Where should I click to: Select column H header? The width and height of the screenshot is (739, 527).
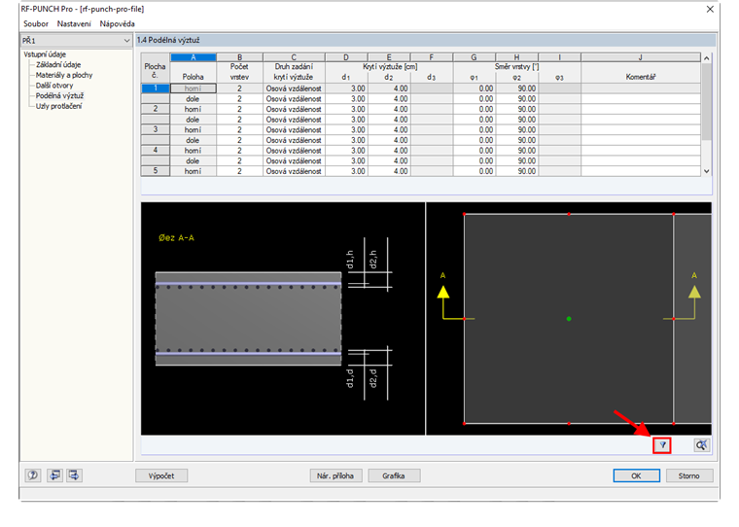pyautogui.click(x=516, y=57)
